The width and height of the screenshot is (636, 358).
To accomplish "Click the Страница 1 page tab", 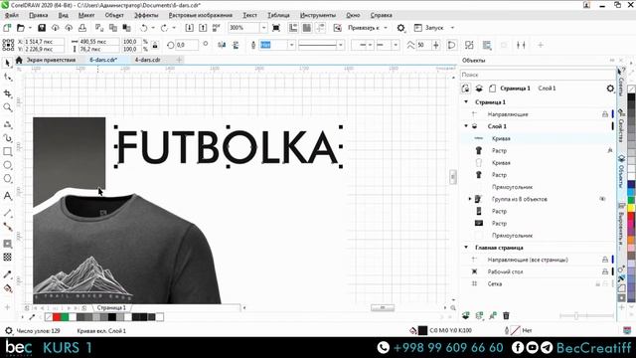I will (111, 307).
